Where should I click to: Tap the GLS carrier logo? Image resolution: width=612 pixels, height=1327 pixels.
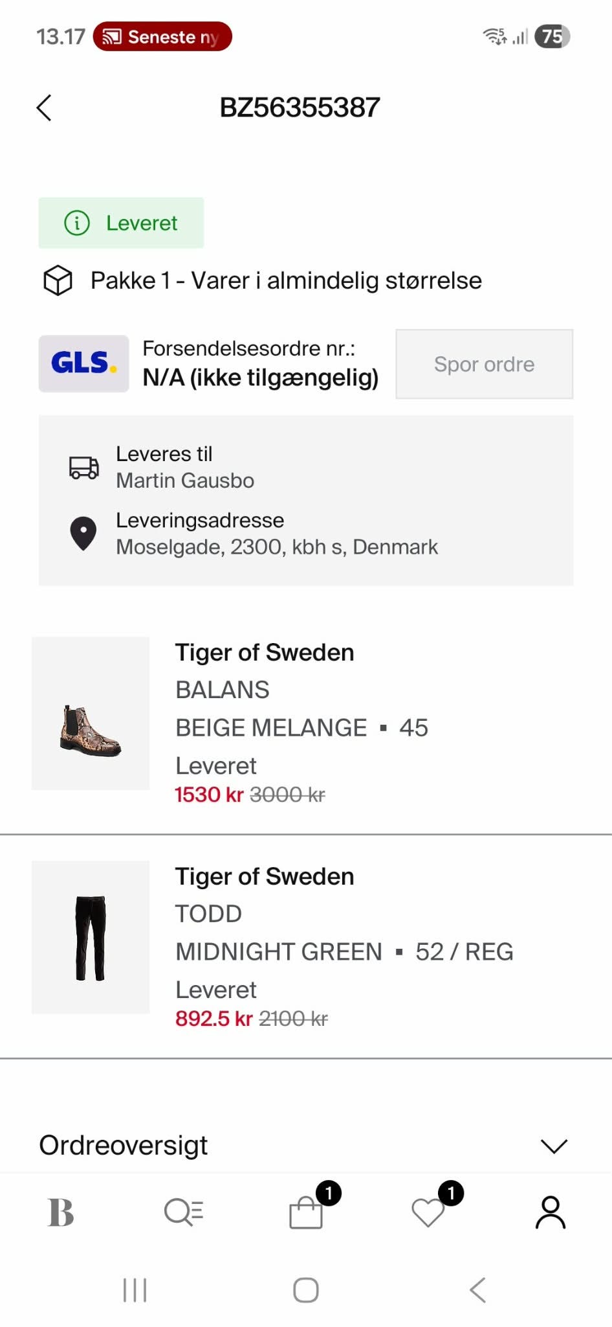pos(83,363)
